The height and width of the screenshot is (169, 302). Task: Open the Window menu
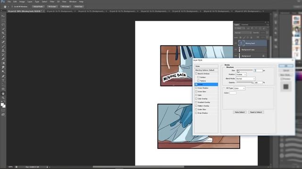(73, 1)
